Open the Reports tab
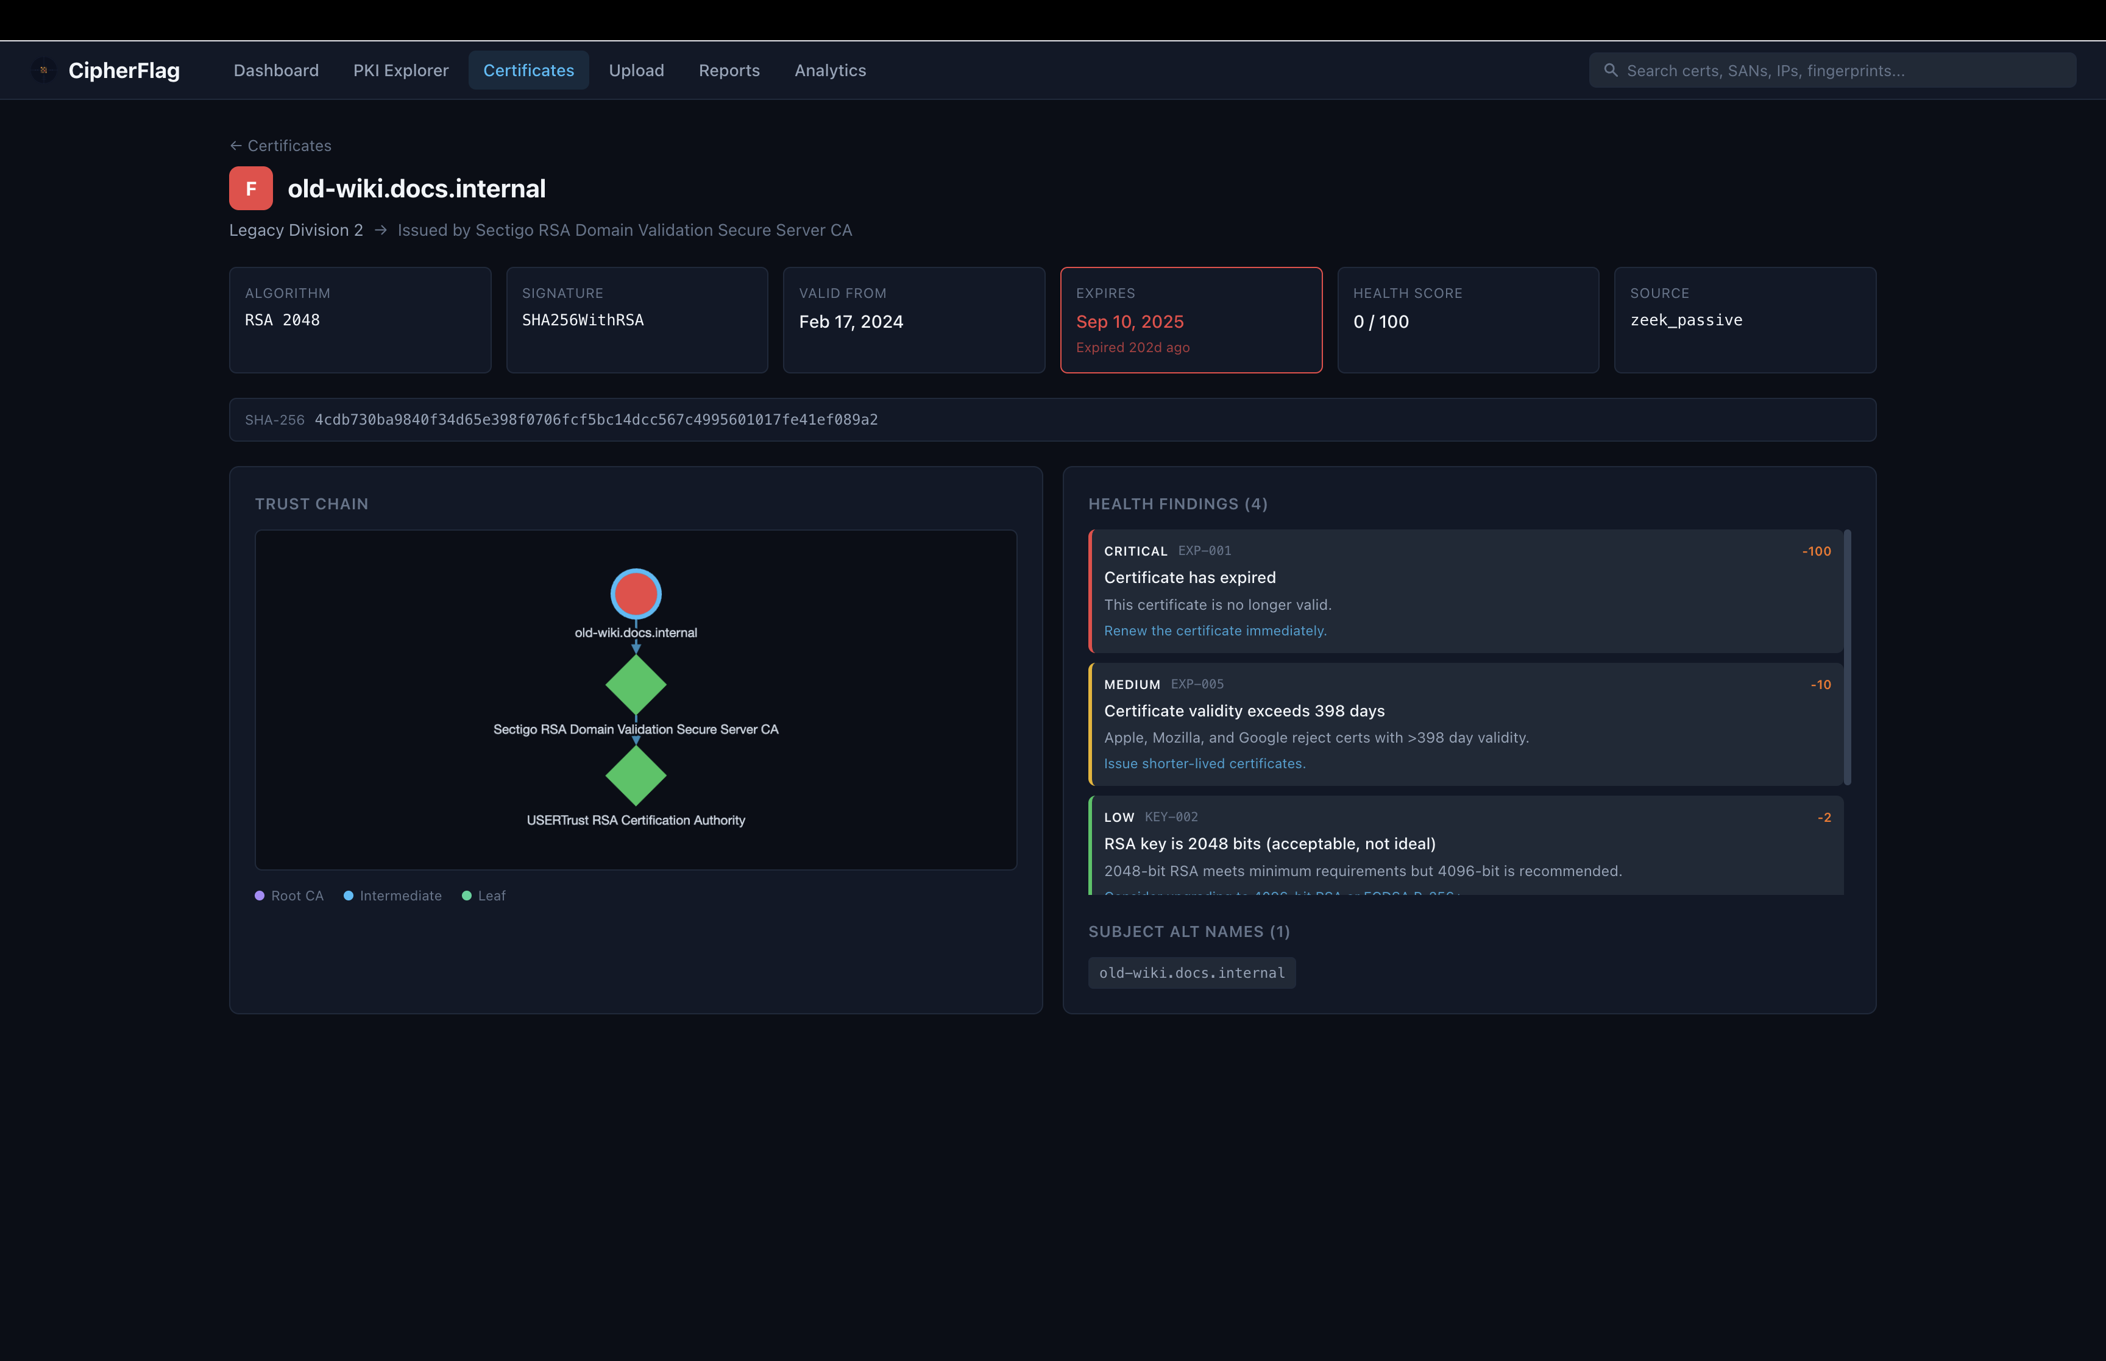The width and height of the screenshot is (2106, 1361). coord(729,70)
